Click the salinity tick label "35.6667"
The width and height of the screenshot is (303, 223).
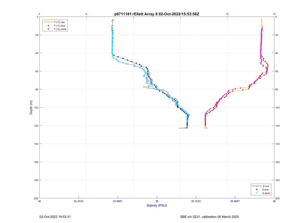pyautogui.click(x=235, y=201)
